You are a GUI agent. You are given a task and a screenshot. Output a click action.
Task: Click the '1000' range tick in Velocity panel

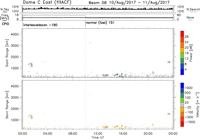tap(15, 120)
